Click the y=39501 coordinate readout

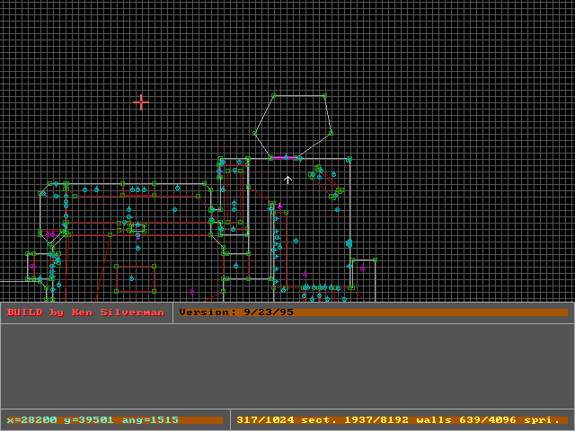point(90,420)
